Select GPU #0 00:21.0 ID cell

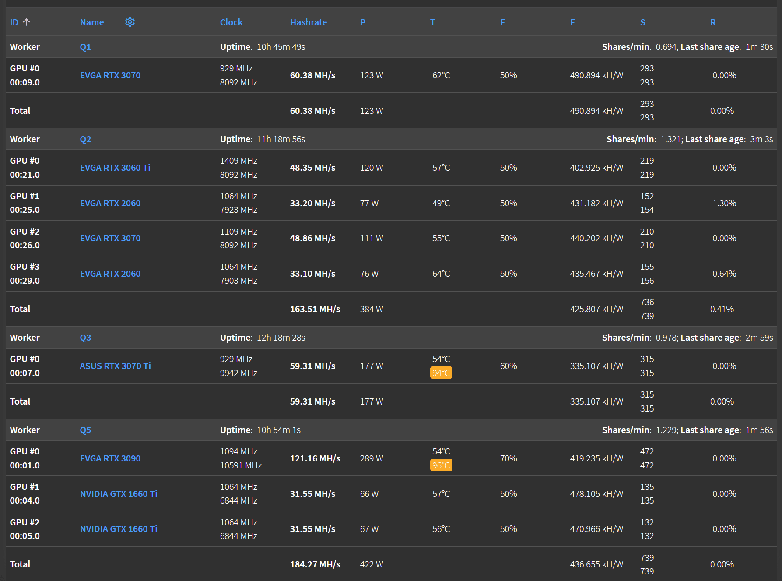click(x=25, y=168)
